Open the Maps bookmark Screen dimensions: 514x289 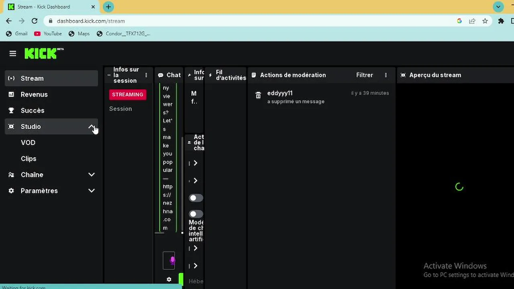[79, 34]
